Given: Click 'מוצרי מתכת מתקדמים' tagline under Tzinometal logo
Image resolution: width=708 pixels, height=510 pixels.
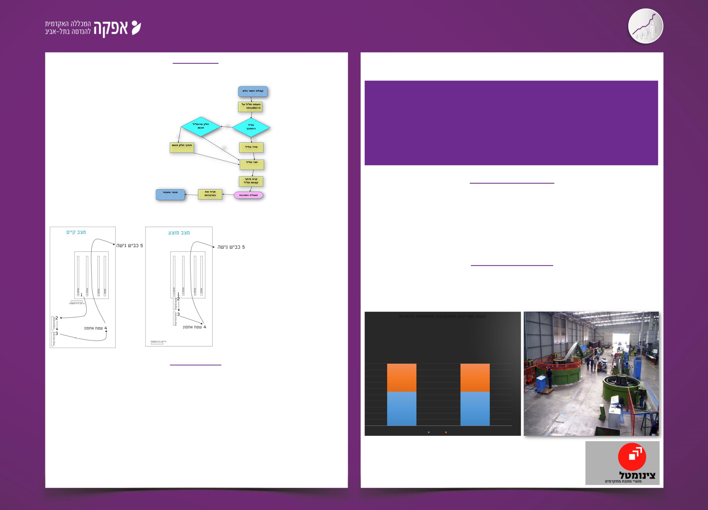Looking at the screenshot, I should tap(623, 481).
